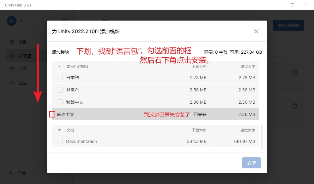Screen dimensions: 314x184
Task: Select the 한국어 row label
Action: coord(72,90)
